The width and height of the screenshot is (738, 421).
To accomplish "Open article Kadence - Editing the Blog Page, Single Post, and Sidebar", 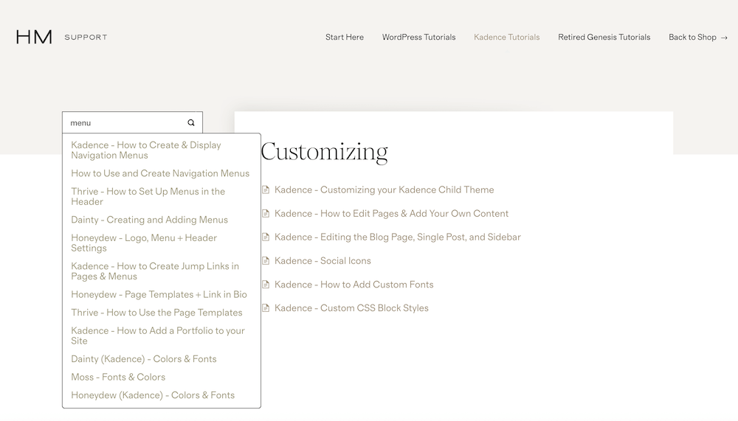I will pyautogui.click(x=398, y=237).
